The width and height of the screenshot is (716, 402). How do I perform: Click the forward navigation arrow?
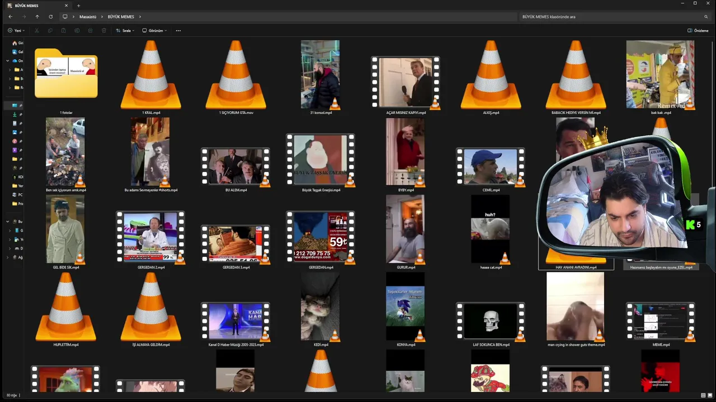click(x=23, y=17)
